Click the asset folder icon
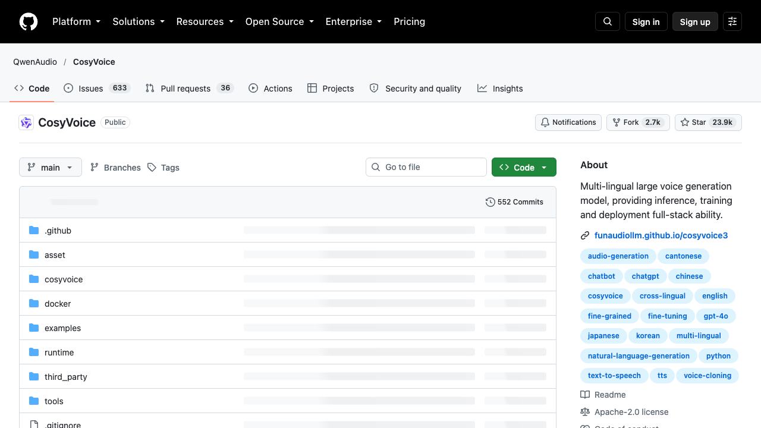 click(x=34, y=254)
